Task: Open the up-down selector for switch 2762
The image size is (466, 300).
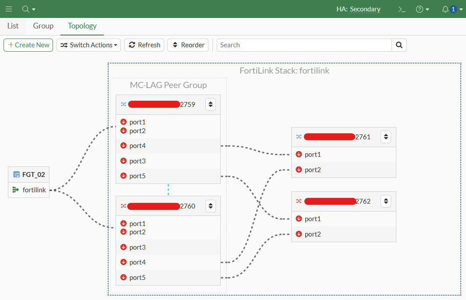Action: tap(386, 201)
